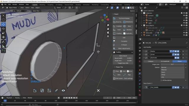Activate the Transform tool
Viewport: 189px width, 106px height.
coord(3,37)
